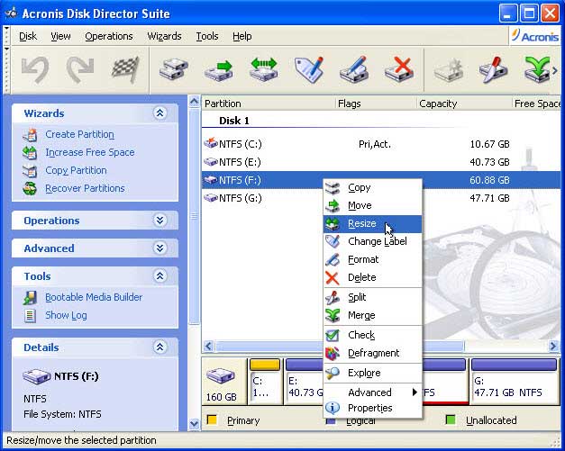Select the NTFS (G:) partition row
The width and height of the screenshot is (565, 451).
click(381, 198)
